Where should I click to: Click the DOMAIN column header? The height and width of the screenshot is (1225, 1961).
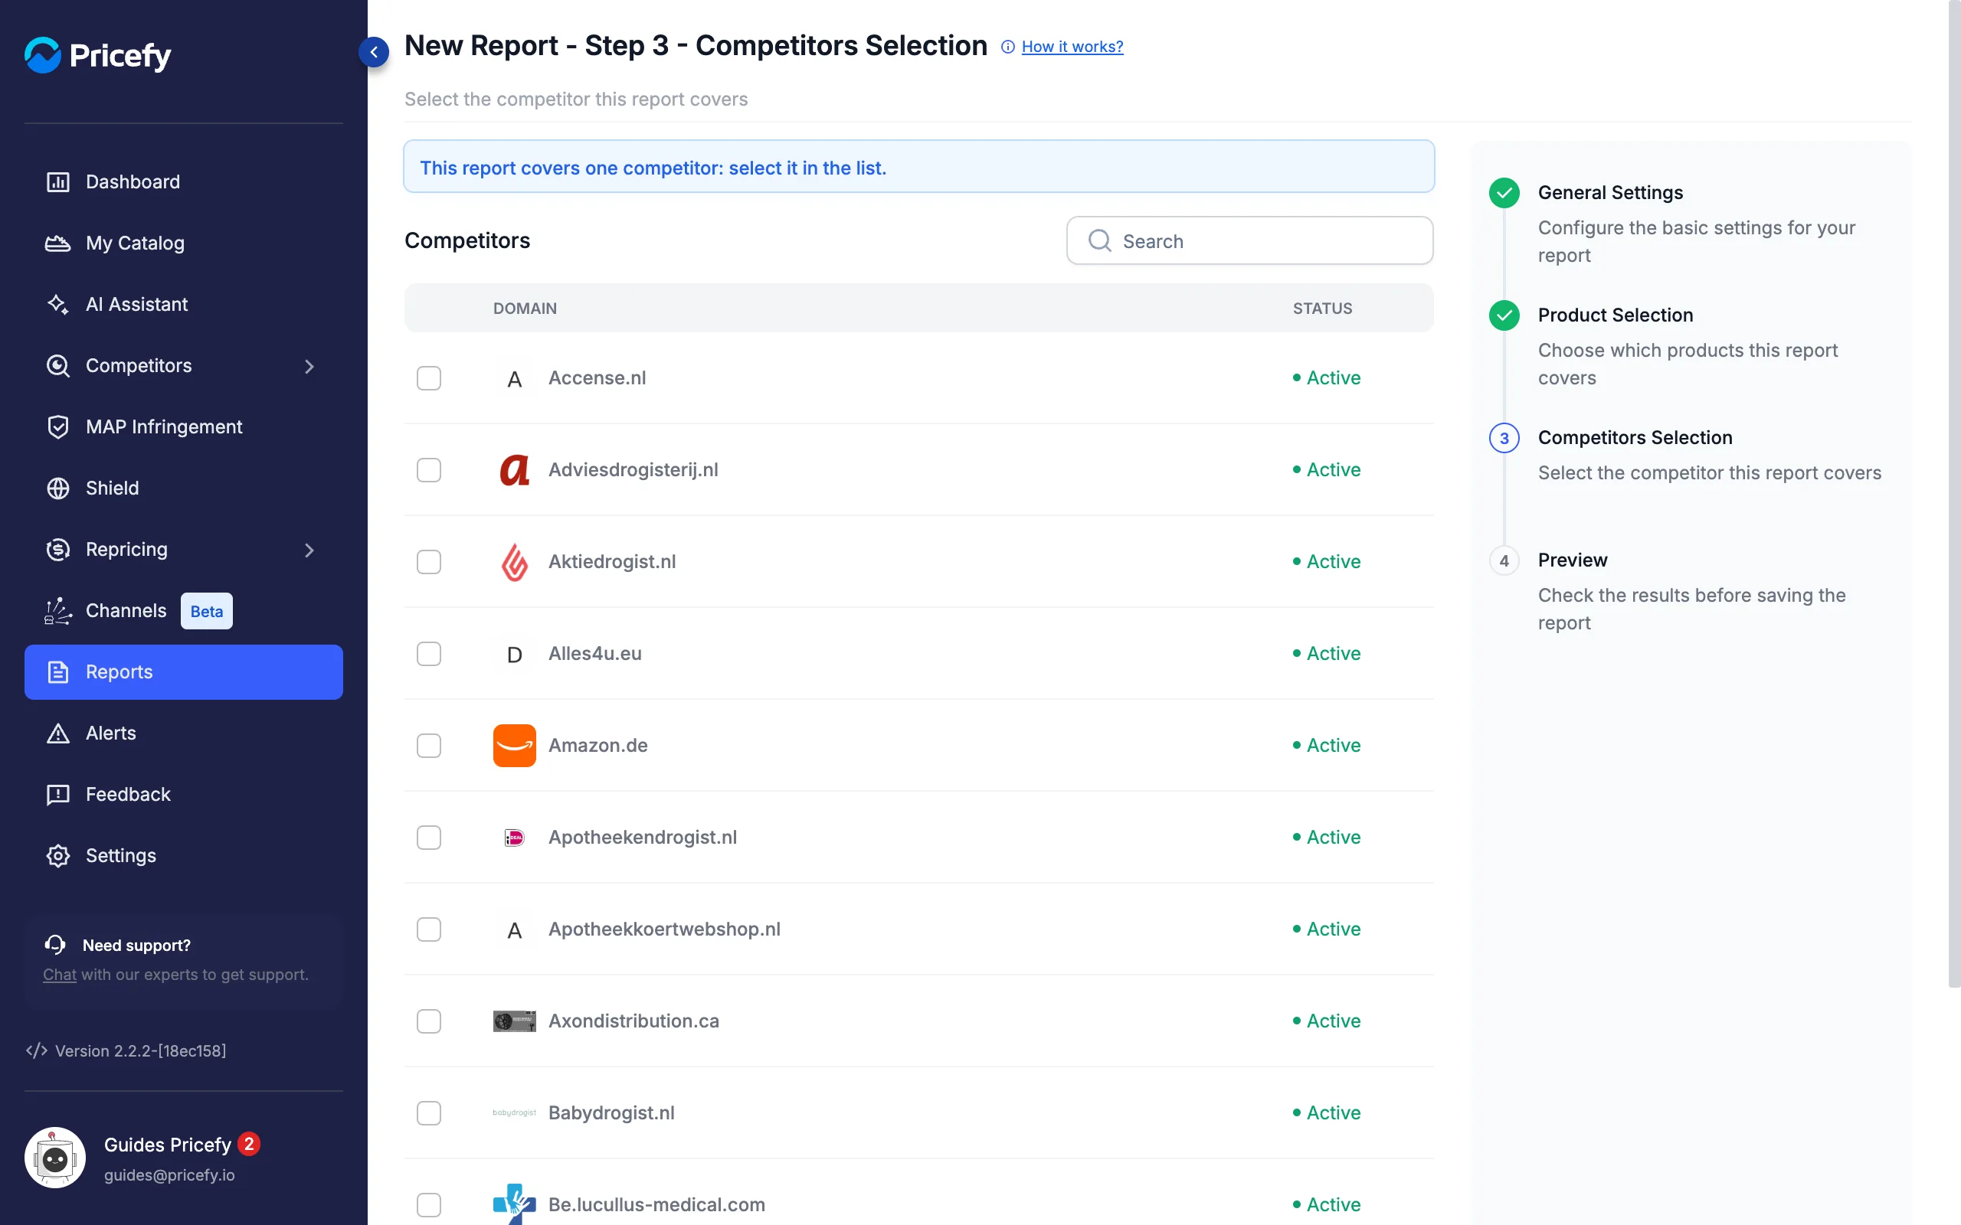(524, 309)
